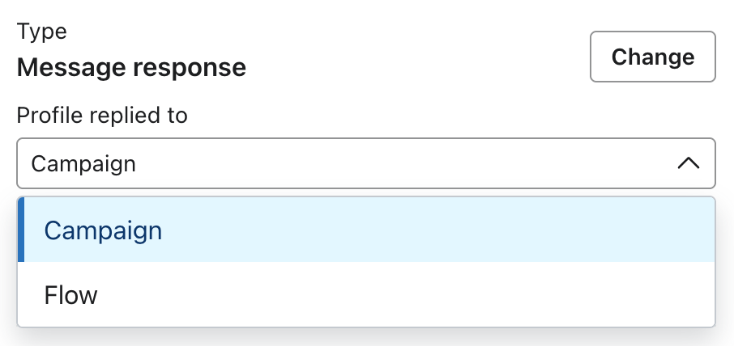Select the highlighted Campaign option
Image resolution: width=734 pixels, height=346 pixels.
tap(104, 230)
